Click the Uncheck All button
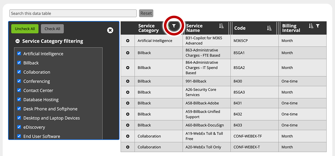335x156 pixels. [25, 29]
